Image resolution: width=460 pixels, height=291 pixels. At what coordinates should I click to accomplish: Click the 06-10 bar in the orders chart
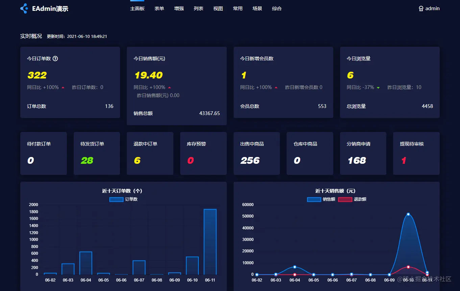(x=192, y=266)
